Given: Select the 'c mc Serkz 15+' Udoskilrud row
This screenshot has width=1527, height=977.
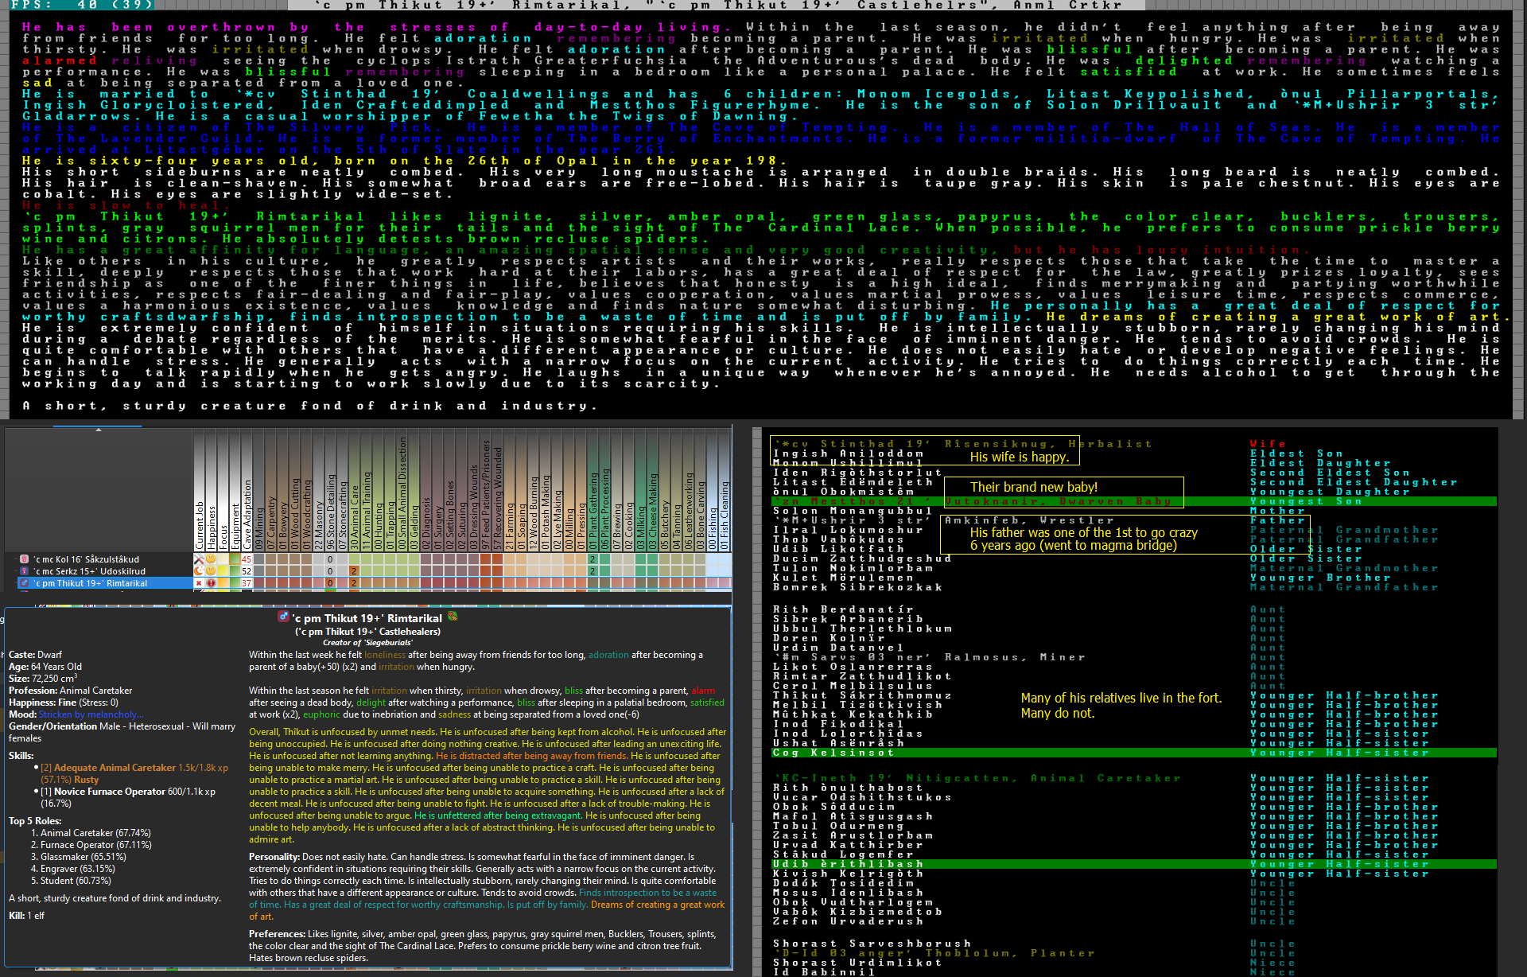Looking at the screenshot, I should coord(89,571).
